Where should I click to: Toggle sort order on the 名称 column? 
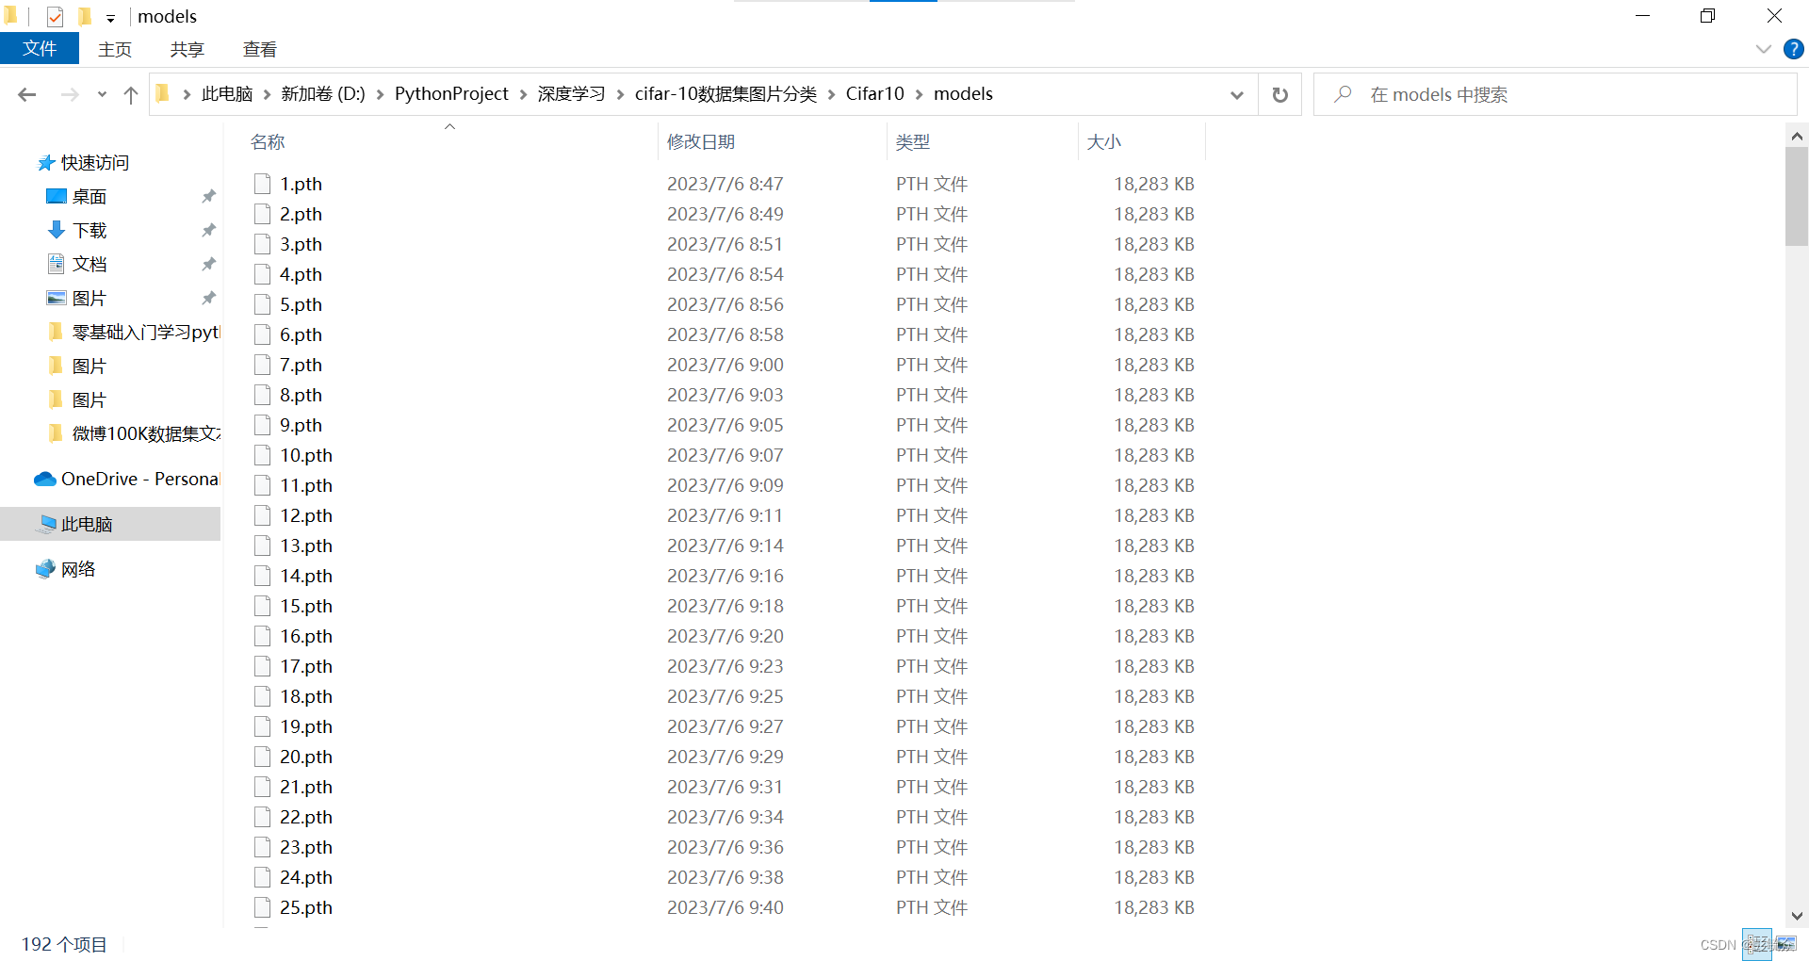tap(267, 141)
